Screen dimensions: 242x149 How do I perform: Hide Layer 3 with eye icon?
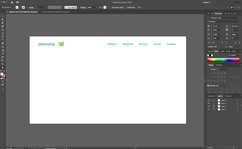click(209, 106)
